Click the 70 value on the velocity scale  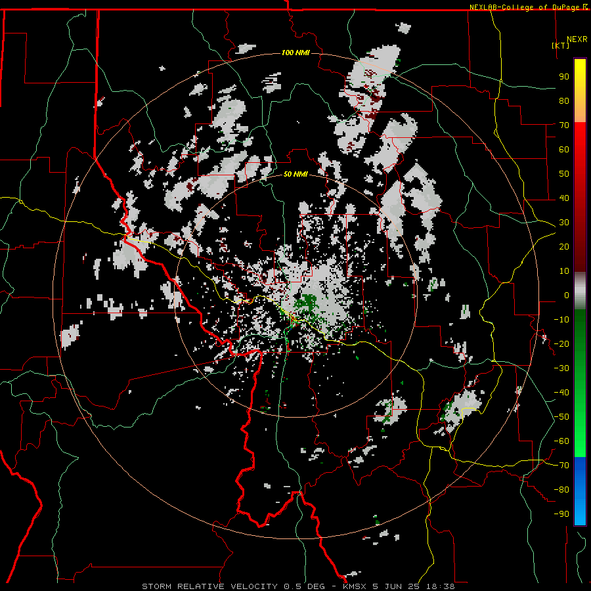(x=564, y=125)
